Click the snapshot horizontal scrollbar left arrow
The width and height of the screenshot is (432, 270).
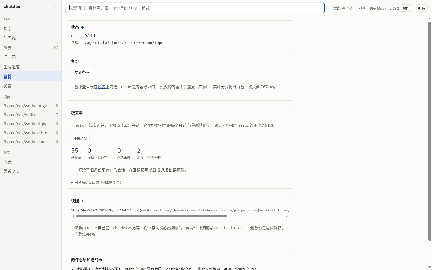pyautogui.click(x=73, y=216)
